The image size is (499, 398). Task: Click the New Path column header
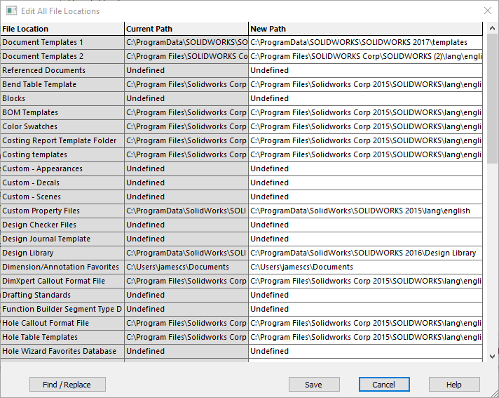pyautogui.click(x=365, y=29)
